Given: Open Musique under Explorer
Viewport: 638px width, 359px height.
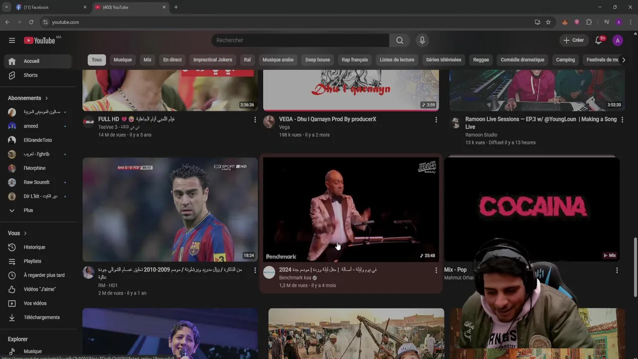Looking at the screenshot, I should coord(38,352).
